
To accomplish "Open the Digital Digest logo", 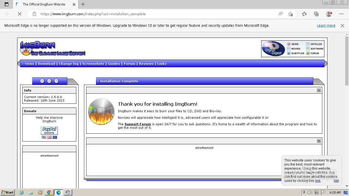I will click(x=273, y=49).
